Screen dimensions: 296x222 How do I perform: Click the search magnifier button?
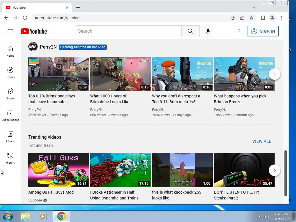click(190, 31)
